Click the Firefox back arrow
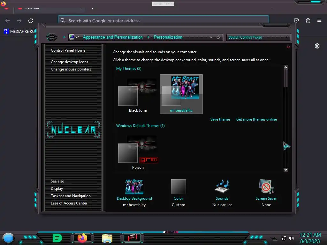Screen dimensions: 327x245 click(8, 21)
